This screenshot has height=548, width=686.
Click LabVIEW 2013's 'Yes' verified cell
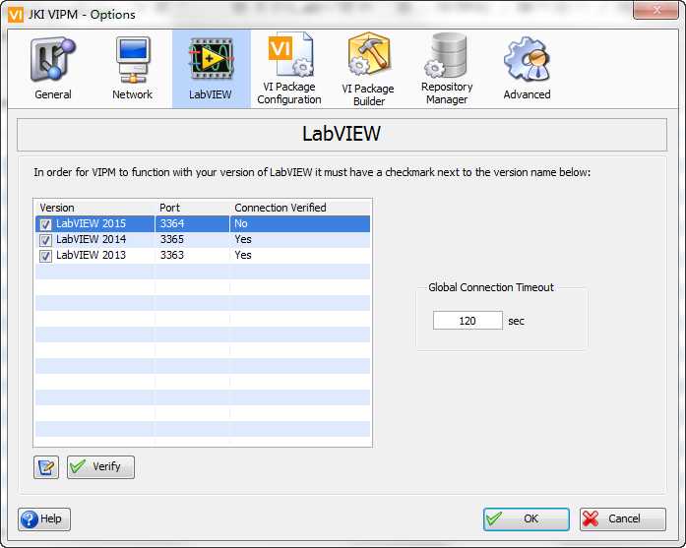[x=243, y=255]
